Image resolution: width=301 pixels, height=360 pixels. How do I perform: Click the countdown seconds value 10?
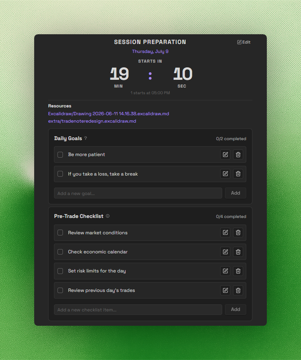coord(183,74)
